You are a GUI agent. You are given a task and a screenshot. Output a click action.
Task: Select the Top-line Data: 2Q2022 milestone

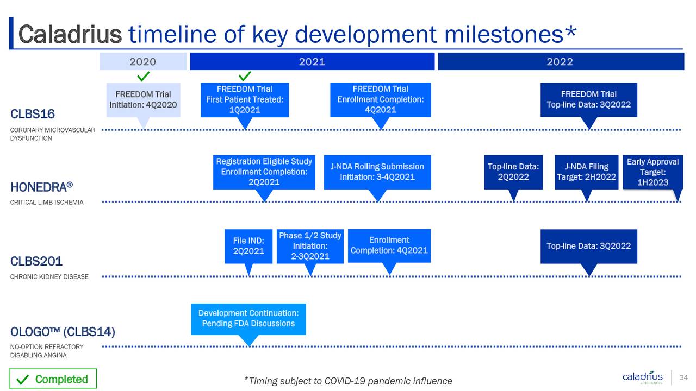tap(513, 172)
